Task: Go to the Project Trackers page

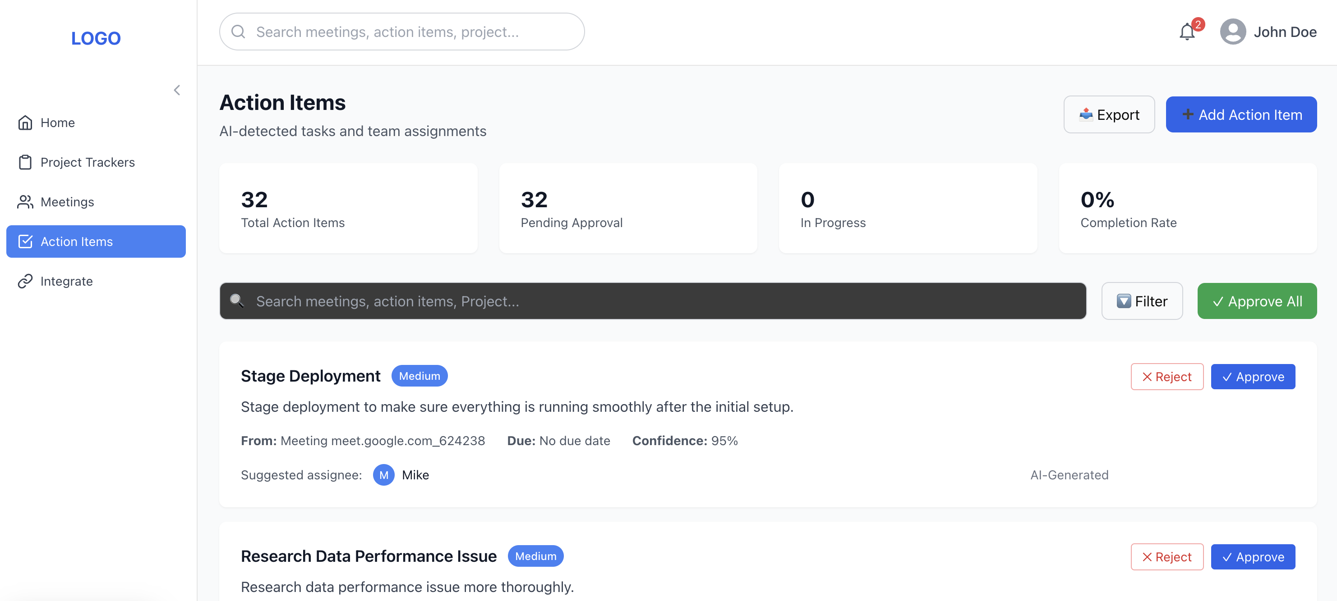Action: point(87,162)
